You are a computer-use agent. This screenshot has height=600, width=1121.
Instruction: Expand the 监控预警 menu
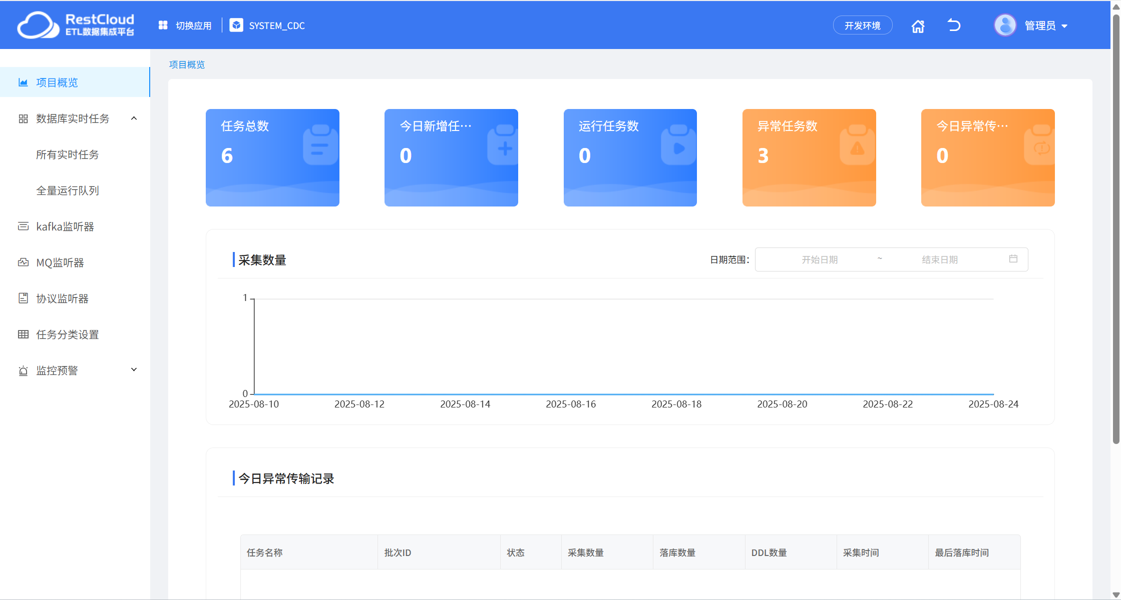coord(134,370)
